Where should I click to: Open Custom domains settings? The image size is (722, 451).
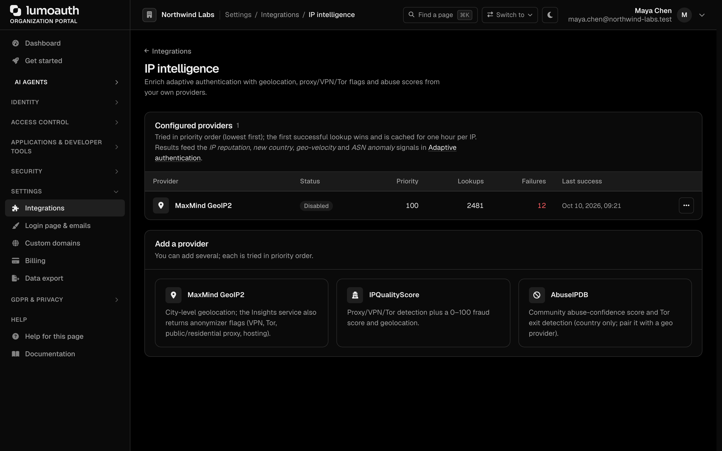[65, 243]
